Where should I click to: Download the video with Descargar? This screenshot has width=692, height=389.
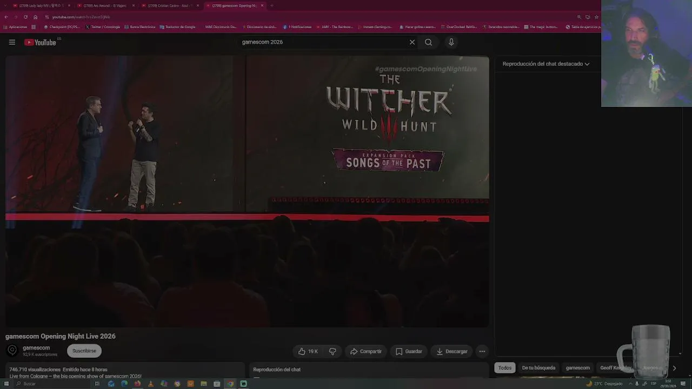pos(451,351)
